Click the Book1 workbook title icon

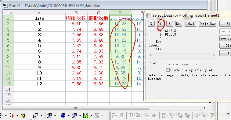(x=5, y=5)
